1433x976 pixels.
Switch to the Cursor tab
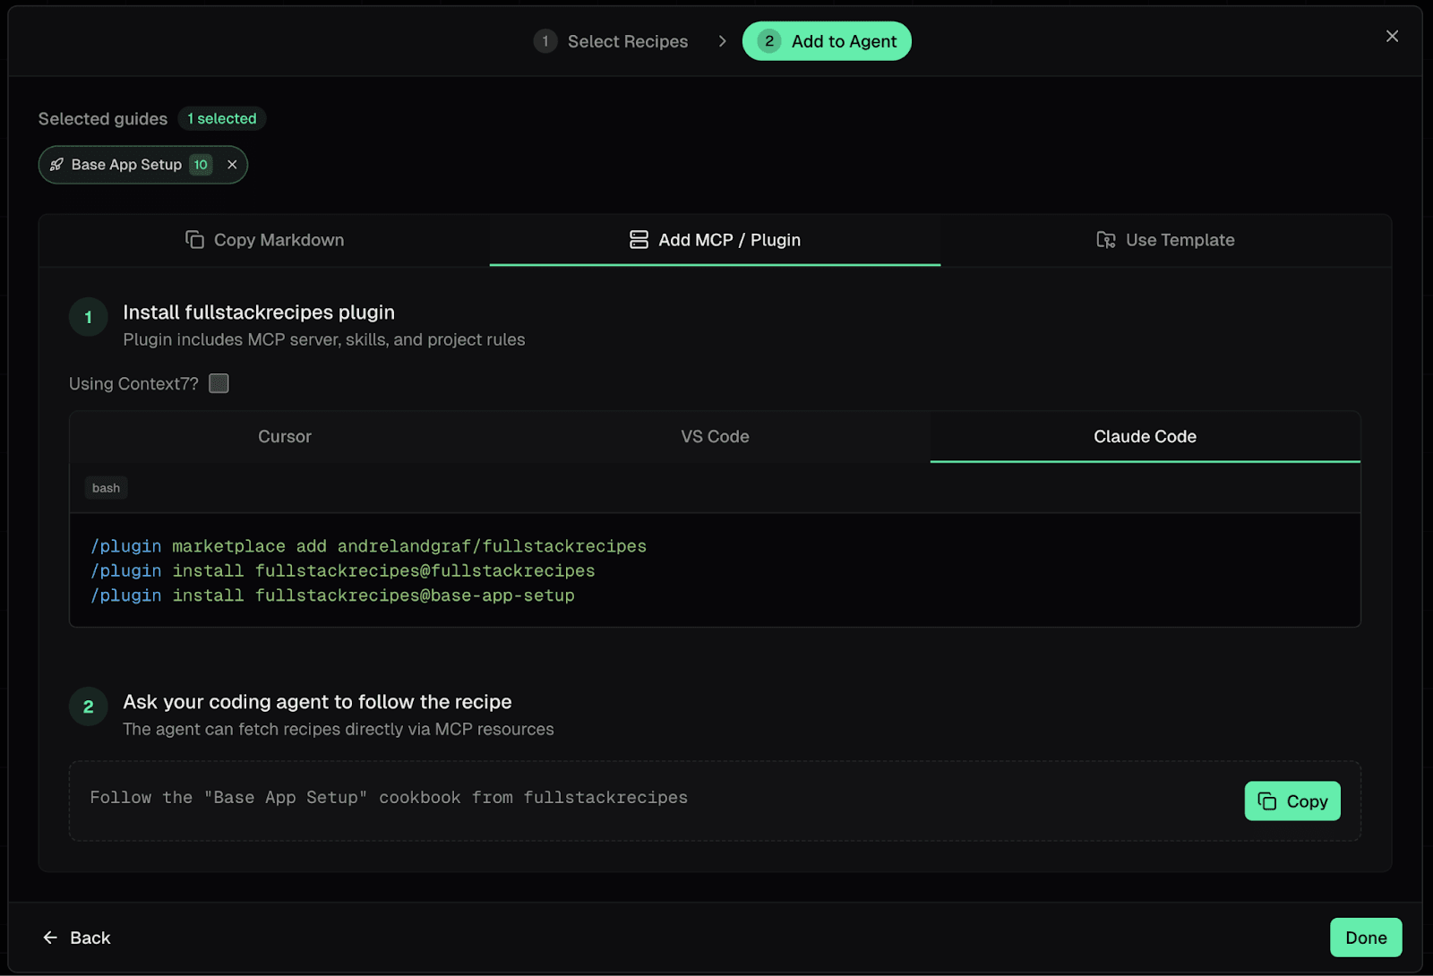(285, 437)
